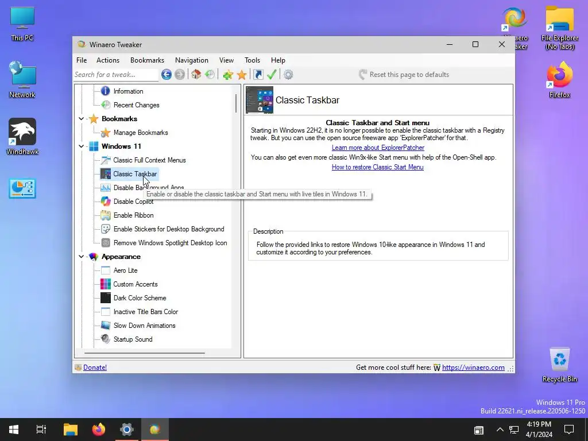Launch Firefox from the taskbar
This screenshot has height=441, width=588.
coord(99,430)
